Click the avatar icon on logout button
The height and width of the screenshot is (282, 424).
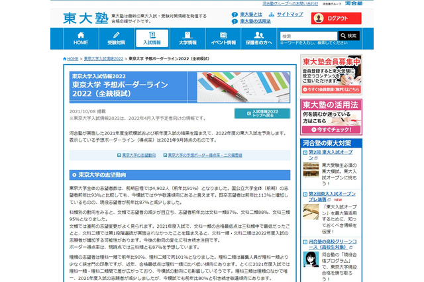click(x=319, y=19)
